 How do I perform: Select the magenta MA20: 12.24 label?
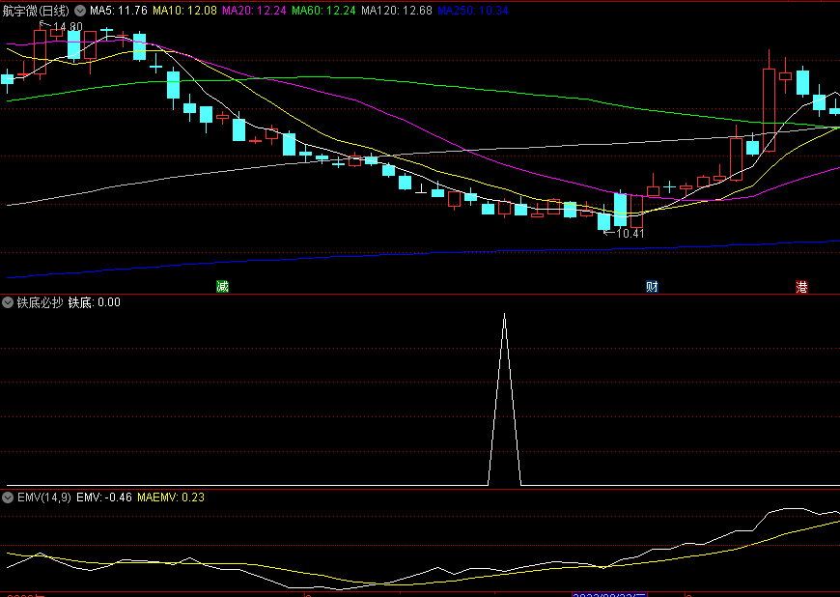[x=254, y=11]
